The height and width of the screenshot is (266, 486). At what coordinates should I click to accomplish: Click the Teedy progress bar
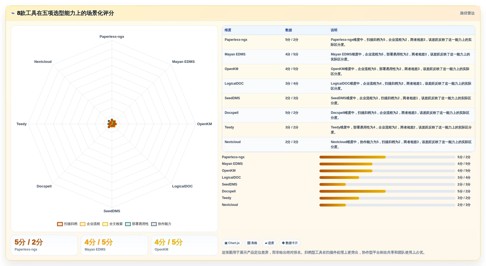[x=387, y=198]
